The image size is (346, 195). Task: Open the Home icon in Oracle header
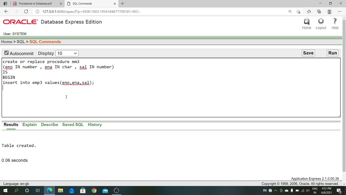[x=307, y=21]
